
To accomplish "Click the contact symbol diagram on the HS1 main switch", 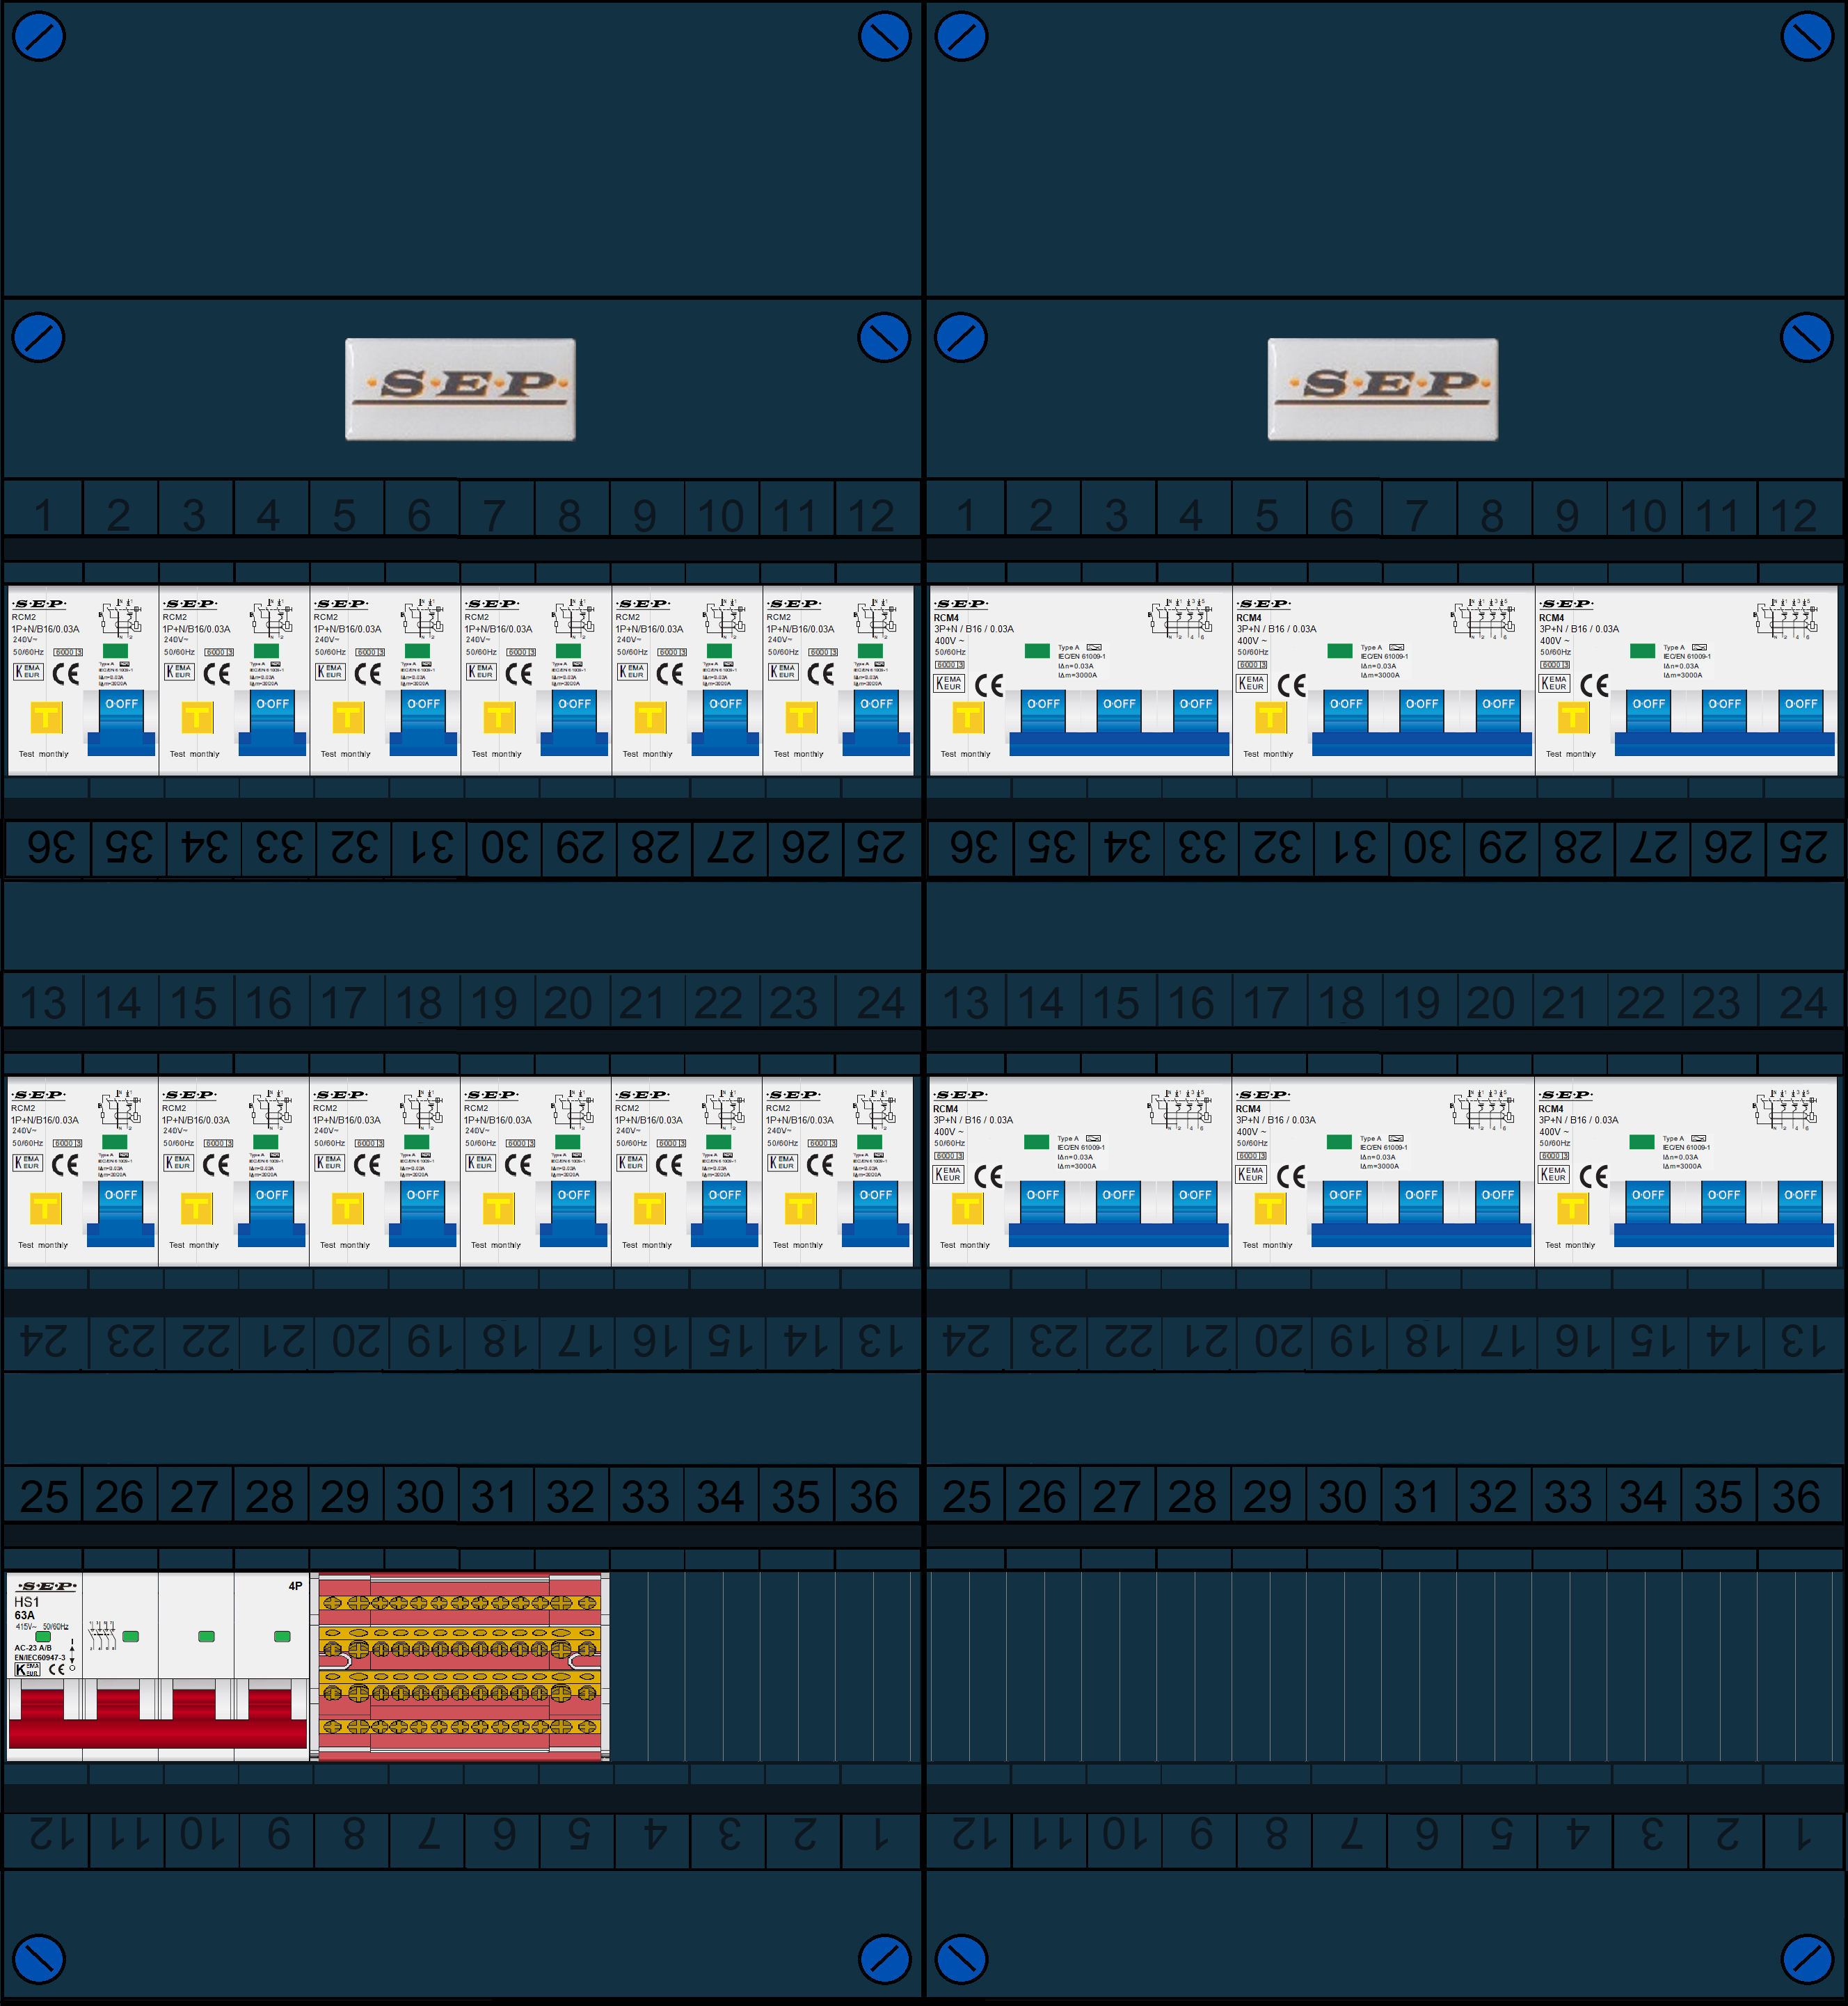I will (x=103, y=1635).
